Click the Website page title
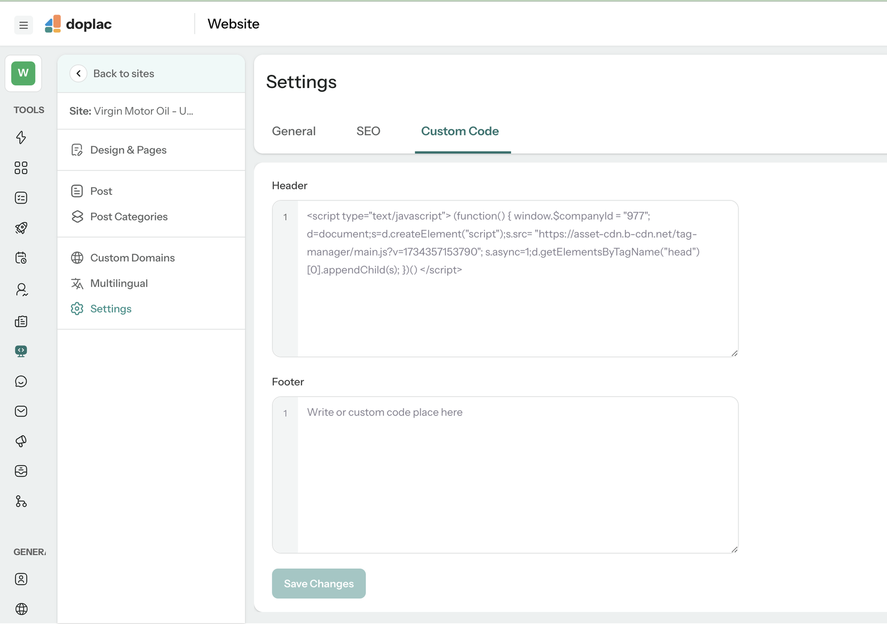 (233, 24)
